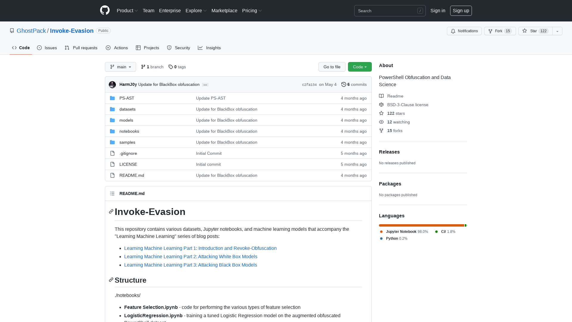Click the tag icon next to 0 tags
The height and width of the screenshot is (322, 572).
point(171,67)
